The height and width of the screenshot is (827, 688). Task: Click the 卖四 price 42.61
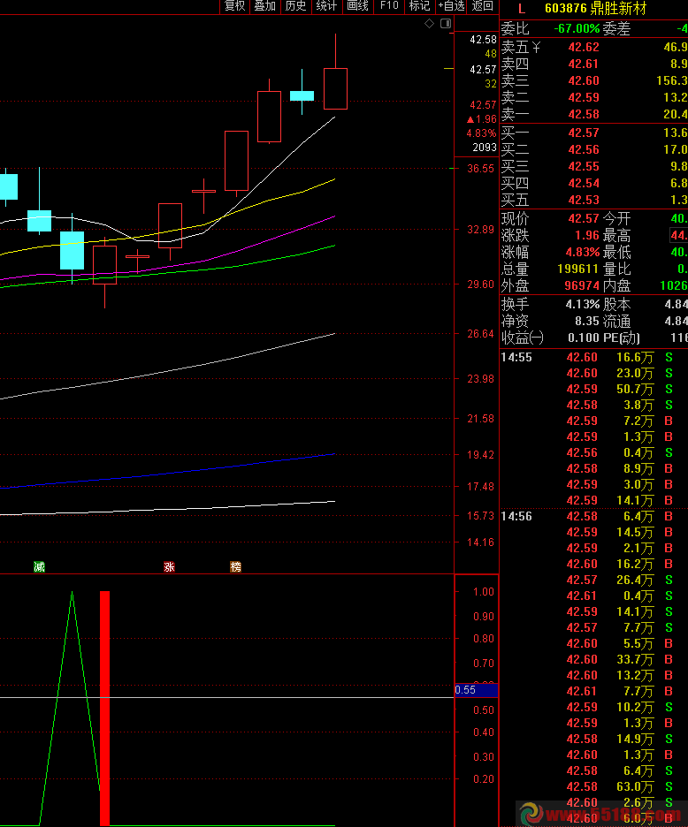click(x=584, y=64)
